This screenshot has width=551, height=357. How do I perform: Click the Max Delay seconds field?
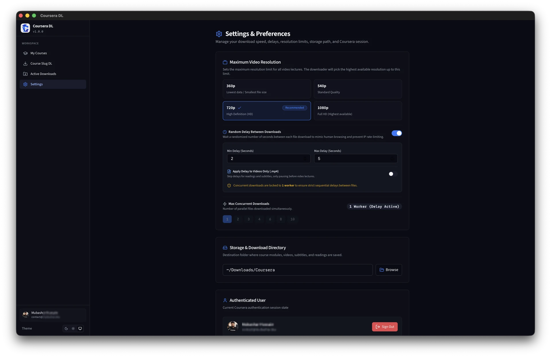[356, 159]
